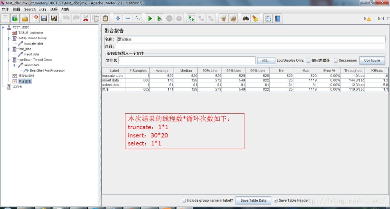Open the 编辑 menu
Screen dimensions: 390x209
16,9
